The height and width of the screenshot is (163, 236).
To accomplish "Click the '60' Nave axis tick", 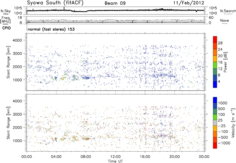I will [x=211, y=18].
